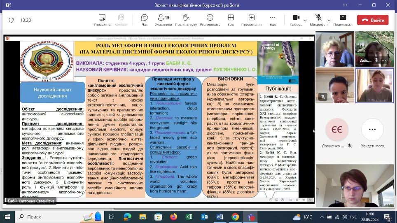Open the Еще more options menu

[273, 20]
